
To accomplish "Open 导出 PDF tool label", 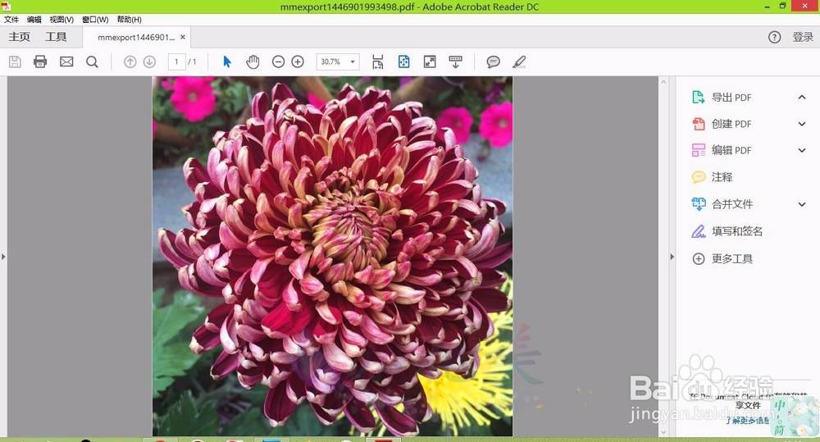I will point(731,98).
